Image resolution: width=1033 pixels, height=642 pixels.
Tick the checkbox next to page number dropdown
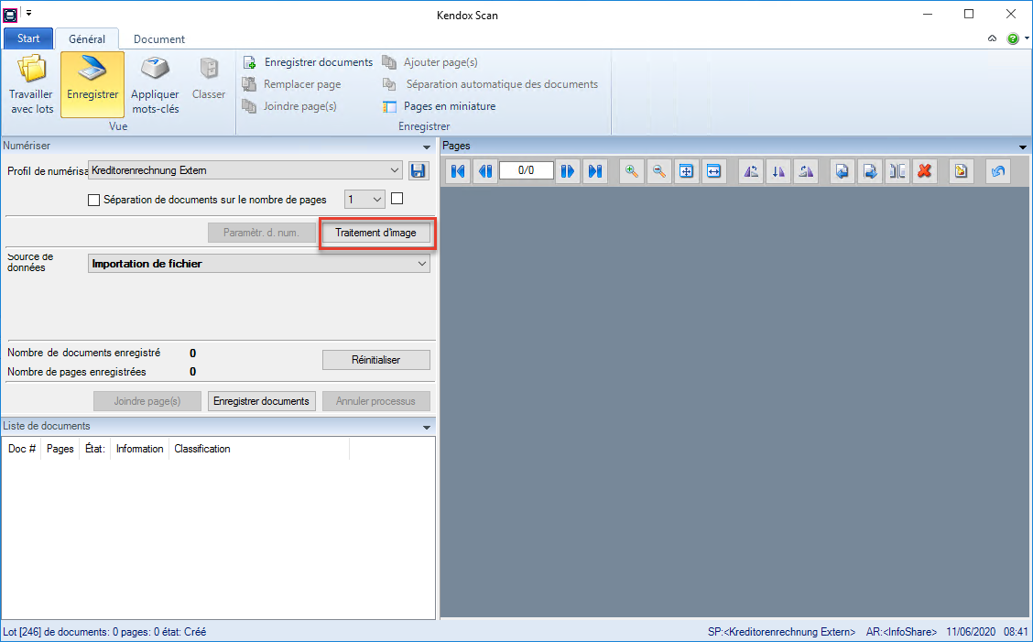pyautogui.click(x=397, y=199)
